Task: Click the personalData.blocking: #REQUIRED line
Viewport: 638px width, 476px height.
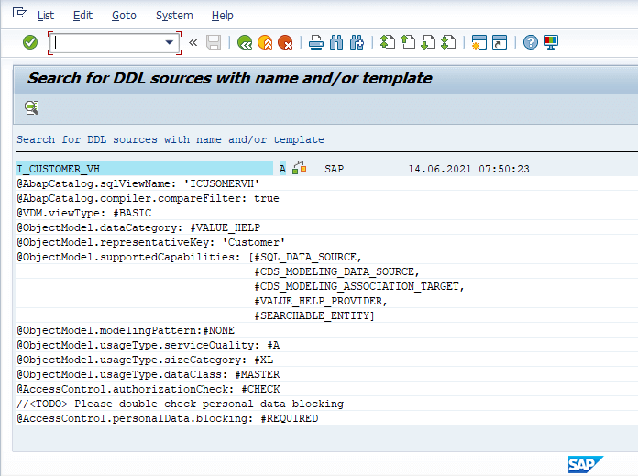Action: point(168,418)
